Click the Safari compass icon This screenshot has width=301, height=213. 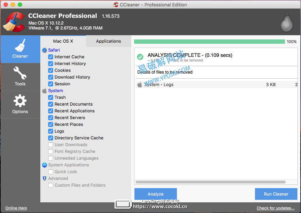point(45,50)
